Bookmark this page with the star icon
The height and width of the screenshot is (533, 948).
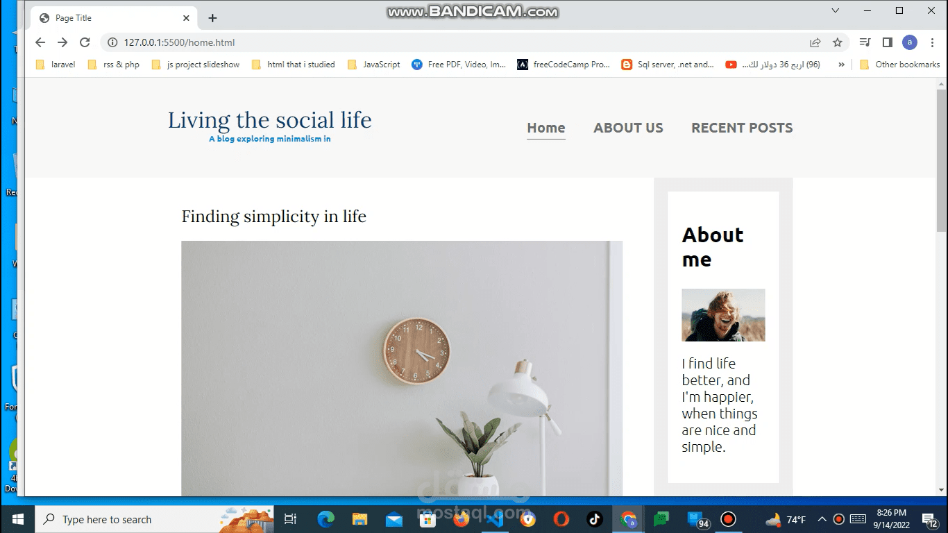[x=838, y=42]
